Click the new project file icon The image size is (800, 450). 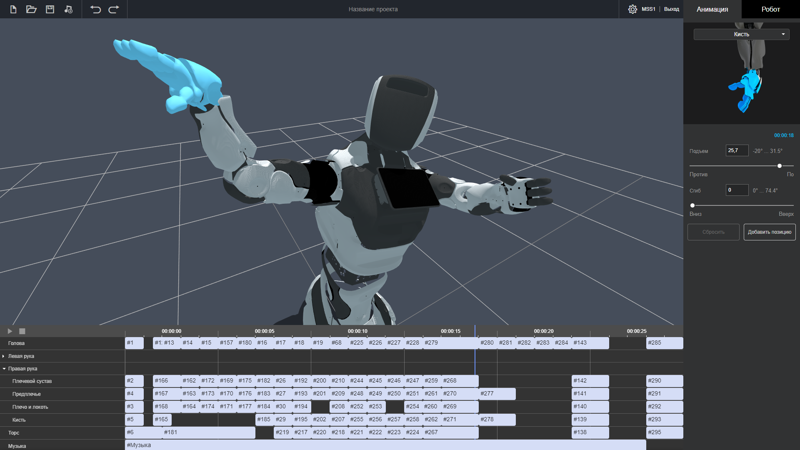coord(13,9)
